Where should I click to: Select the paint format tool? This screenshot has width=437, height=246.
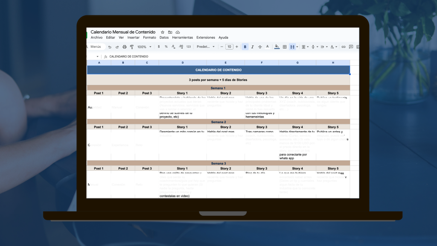(x=132, y=47)
